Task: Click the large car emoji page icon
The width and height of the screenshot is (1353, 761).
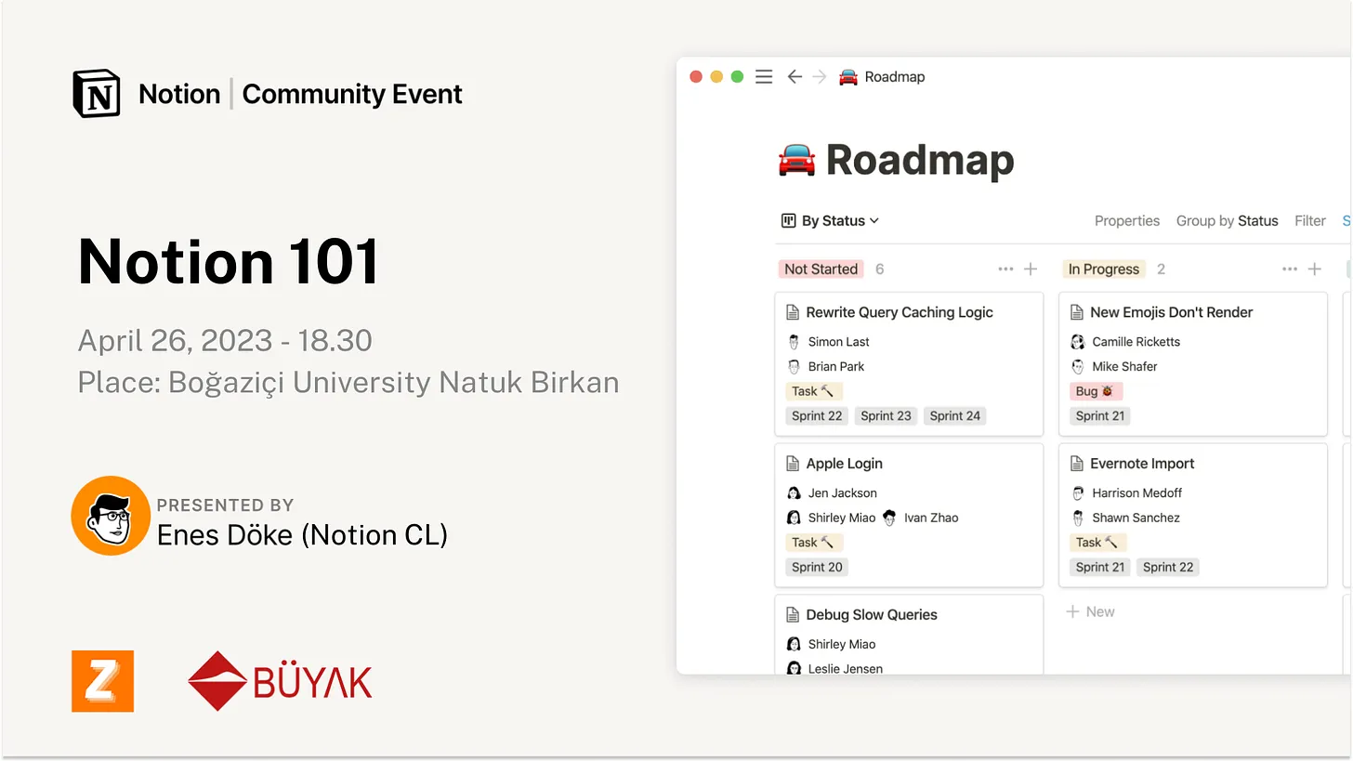Action: pos(796,160)
